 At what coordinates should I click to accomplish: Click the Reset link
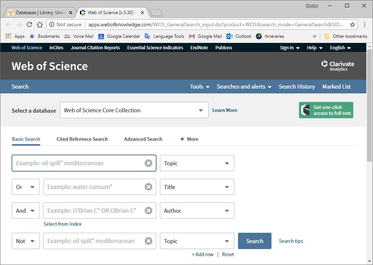pyautogui.click(x=228, y=254)
